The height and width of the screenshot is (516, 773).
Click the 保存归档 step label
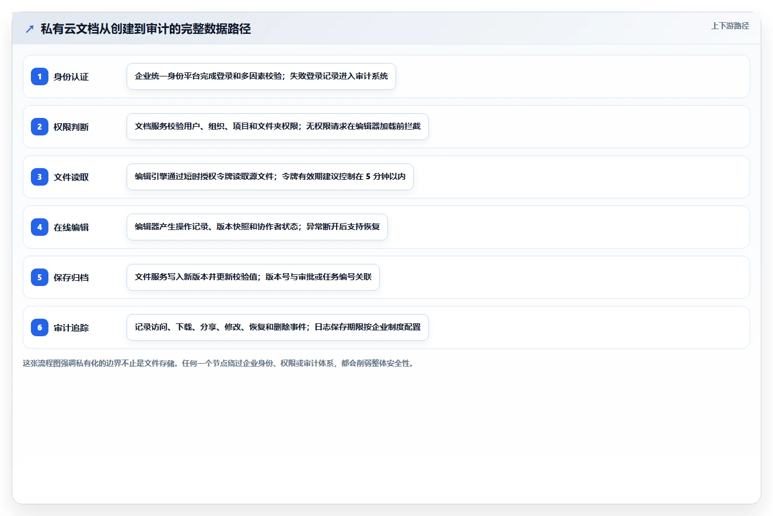click(71, 277)
